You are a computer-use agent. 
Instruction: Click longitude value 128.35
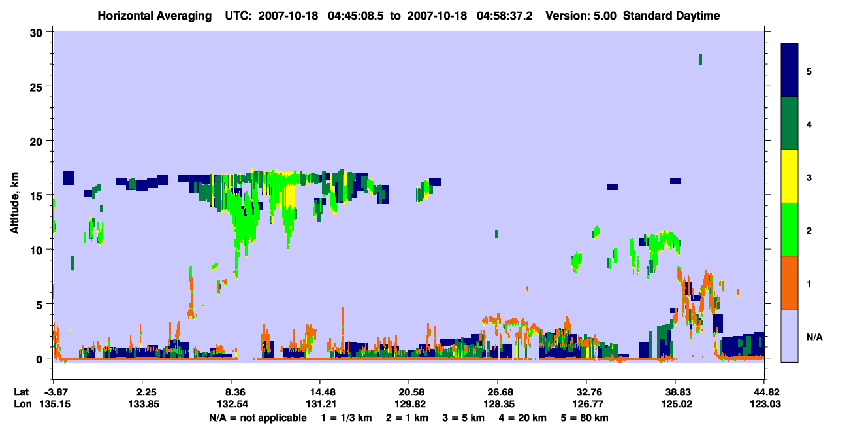point(498,404)
